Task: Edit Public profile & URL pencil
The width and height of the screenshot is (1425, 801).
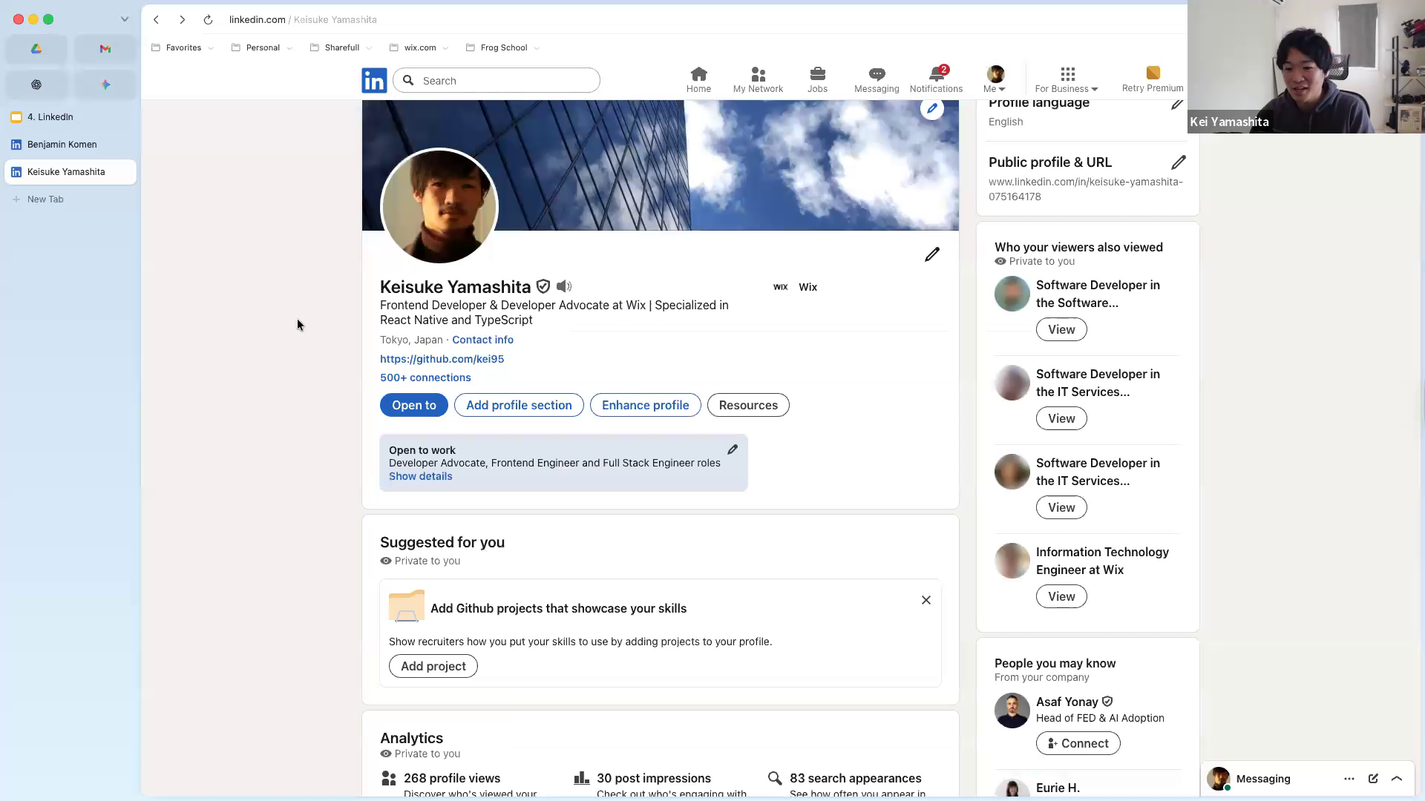Action: coord(1179,162)
